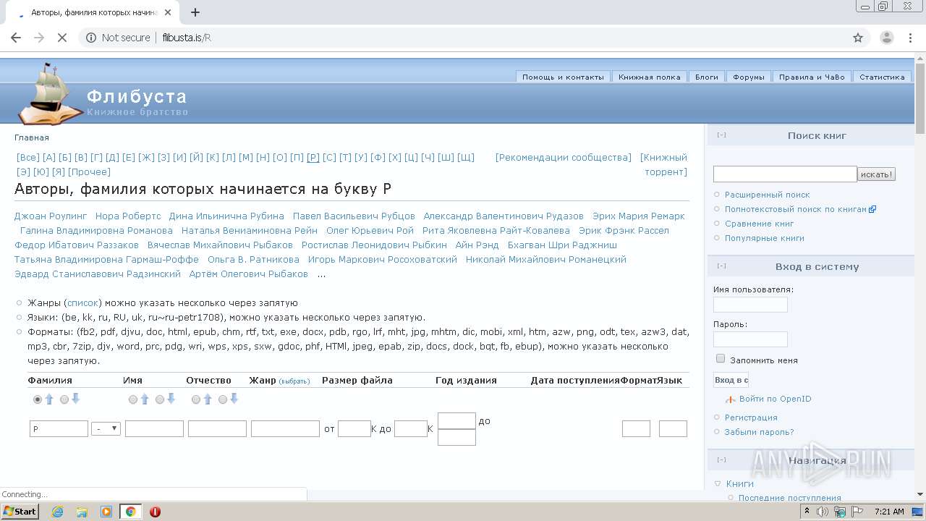Click the OpenID logo icon
This screenshot has height=521, width=926.
click(x=731, y=399)
